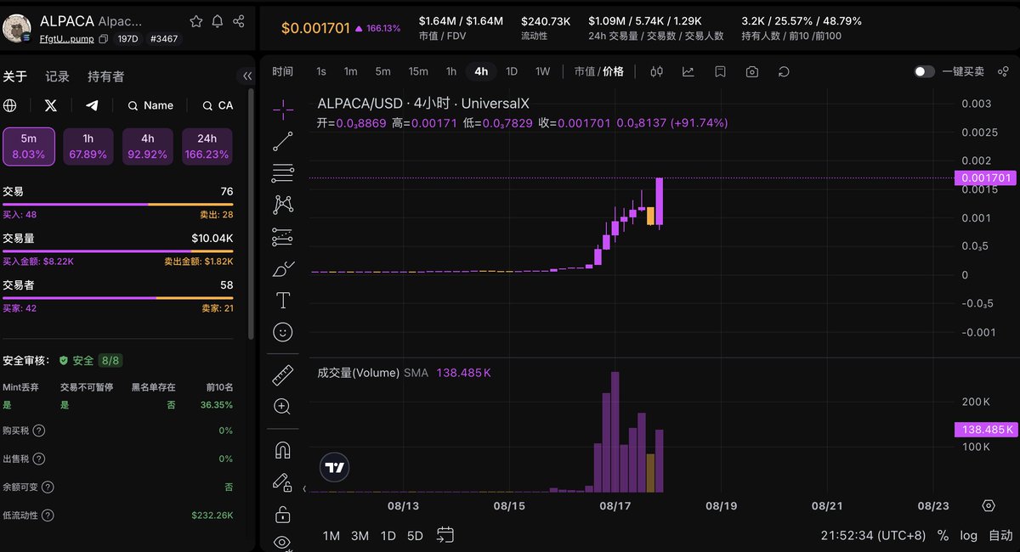
Task: Select the crosshair cursor tool
Action: point(282,109)
